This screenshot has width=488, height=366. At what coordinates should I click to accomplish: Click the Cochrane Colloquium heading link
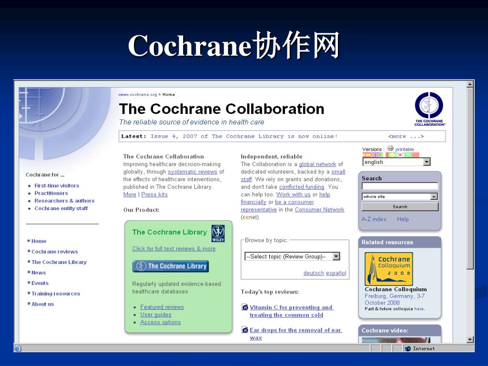click(396, 289)
